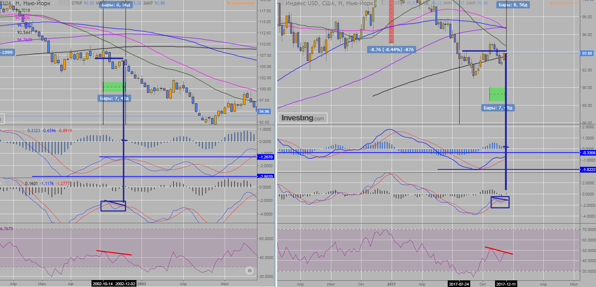
Task: Jump to latest bar with double-arrow button
Action: (x=249, y=270)
